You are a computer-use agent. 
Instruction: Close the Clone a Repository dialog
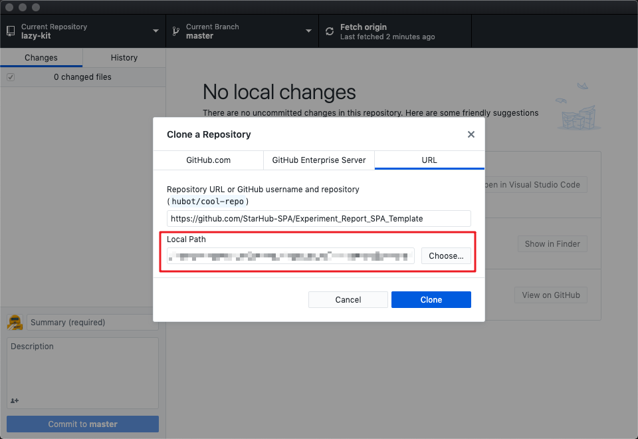471,134
